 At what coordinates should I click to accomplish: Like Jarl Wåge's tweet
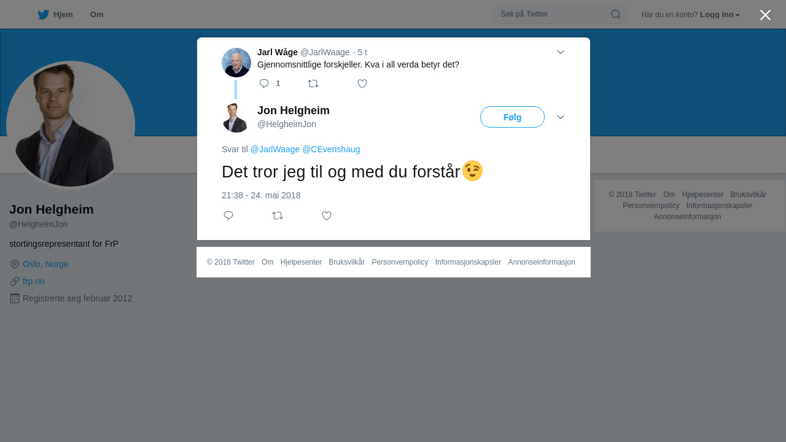[x=362, y=83]
